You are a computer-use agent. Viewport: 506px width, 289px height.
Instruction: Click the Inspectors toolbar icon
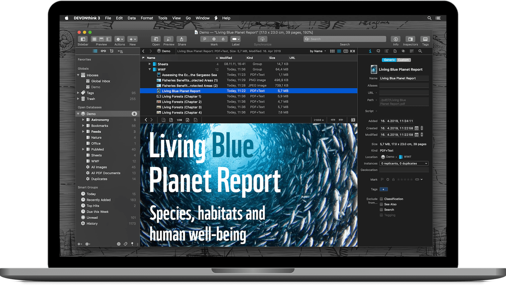tap(410, 39)
